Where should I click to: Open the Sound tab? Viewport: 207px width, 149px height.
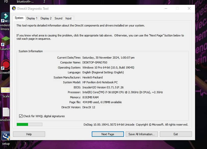(58, 18)
